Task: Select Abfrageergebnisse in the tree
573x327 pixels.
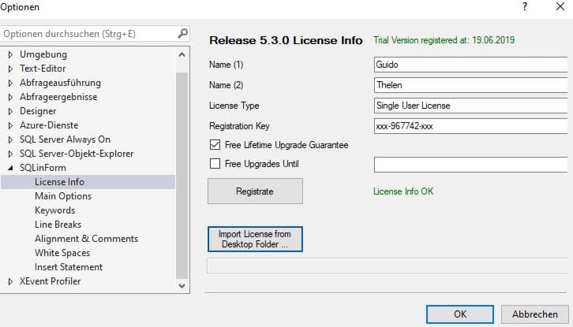Action: tap(58, 97)
